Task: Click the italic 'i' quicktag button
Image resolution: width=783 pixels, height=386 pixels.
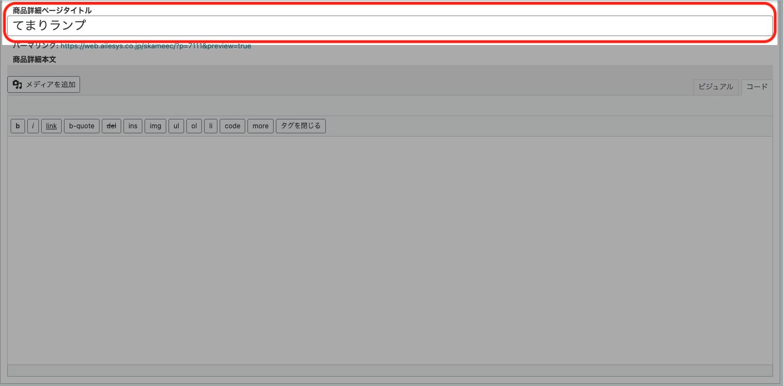Action: 33,126
